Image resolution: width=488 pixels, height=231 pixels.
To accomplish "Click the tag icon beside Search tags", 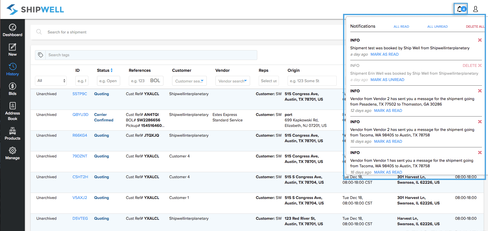I will [x=40, y=55].
